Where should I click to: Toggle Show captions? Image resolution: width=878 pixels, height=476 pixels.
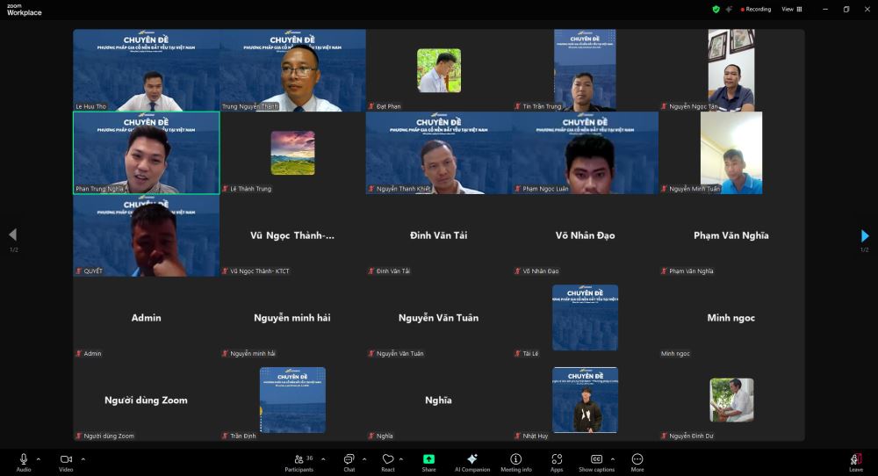(596, 459)
